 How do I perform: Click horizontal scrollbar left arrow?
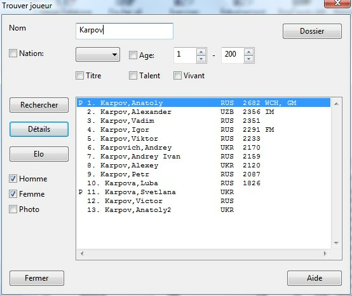coord(82,253)
